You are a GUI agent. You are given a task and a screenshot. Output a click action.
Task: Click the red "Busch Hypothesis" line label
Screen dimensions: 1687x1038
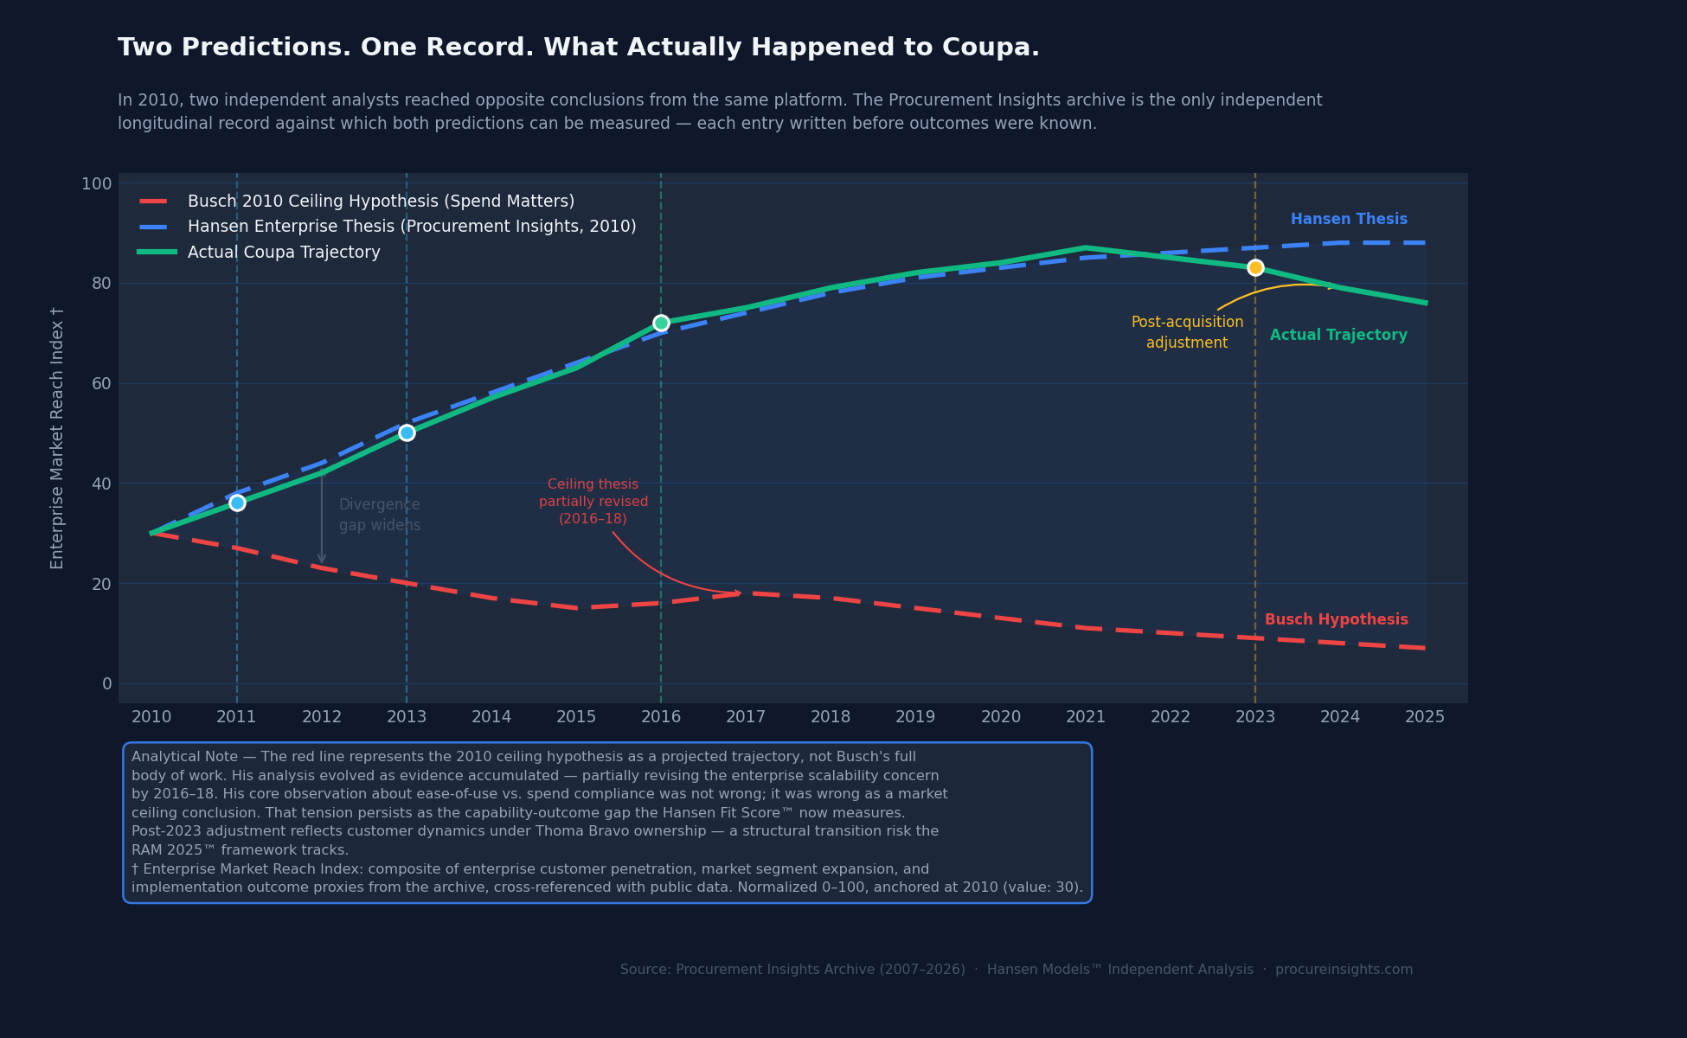pyautogui.click(x=1336, y=620)
